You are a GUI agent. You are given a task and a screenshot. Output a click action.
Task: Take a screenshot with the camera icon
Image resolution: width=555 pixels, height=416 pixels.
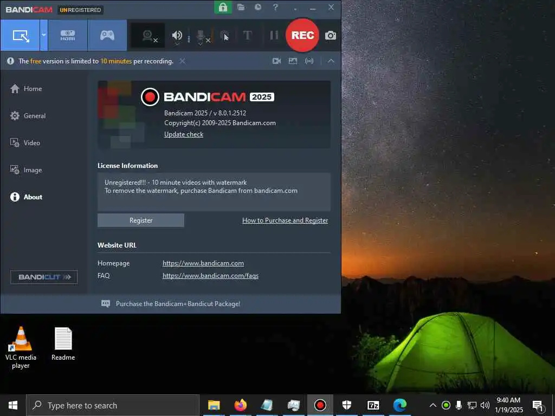point(331,35)
